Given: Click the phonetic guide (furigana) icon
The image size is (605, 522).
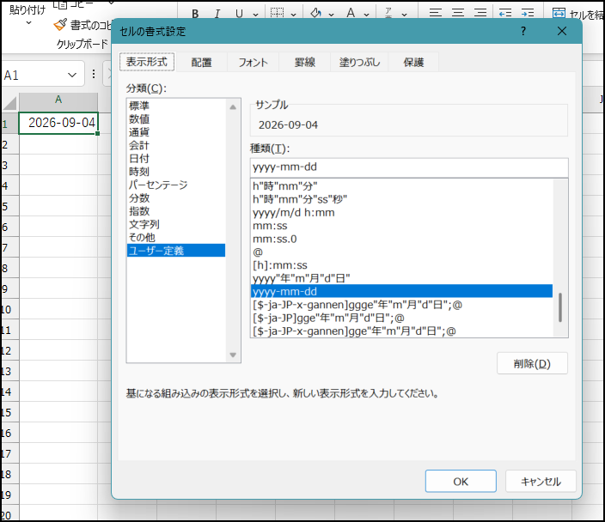Looking at the screenshot, I should (388, 13).
